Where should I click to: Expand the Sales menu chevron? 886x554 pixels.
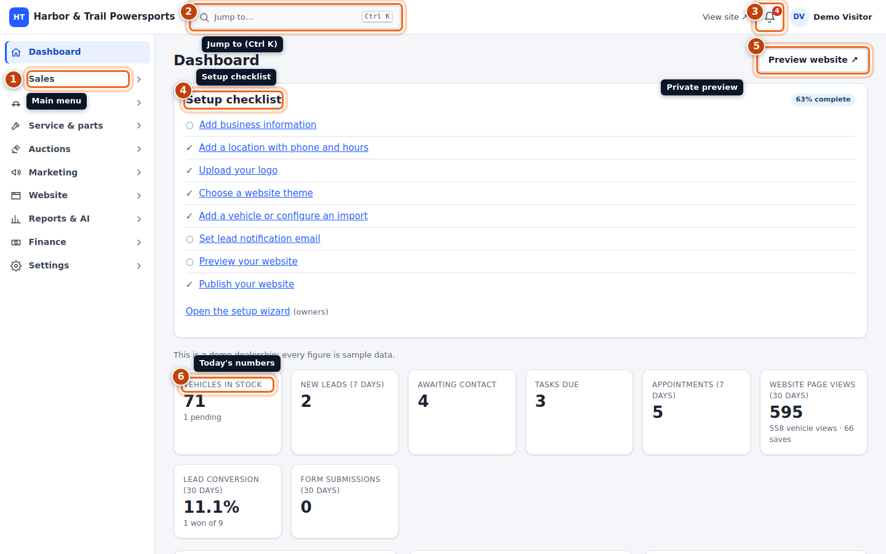(x=139, y=79)
